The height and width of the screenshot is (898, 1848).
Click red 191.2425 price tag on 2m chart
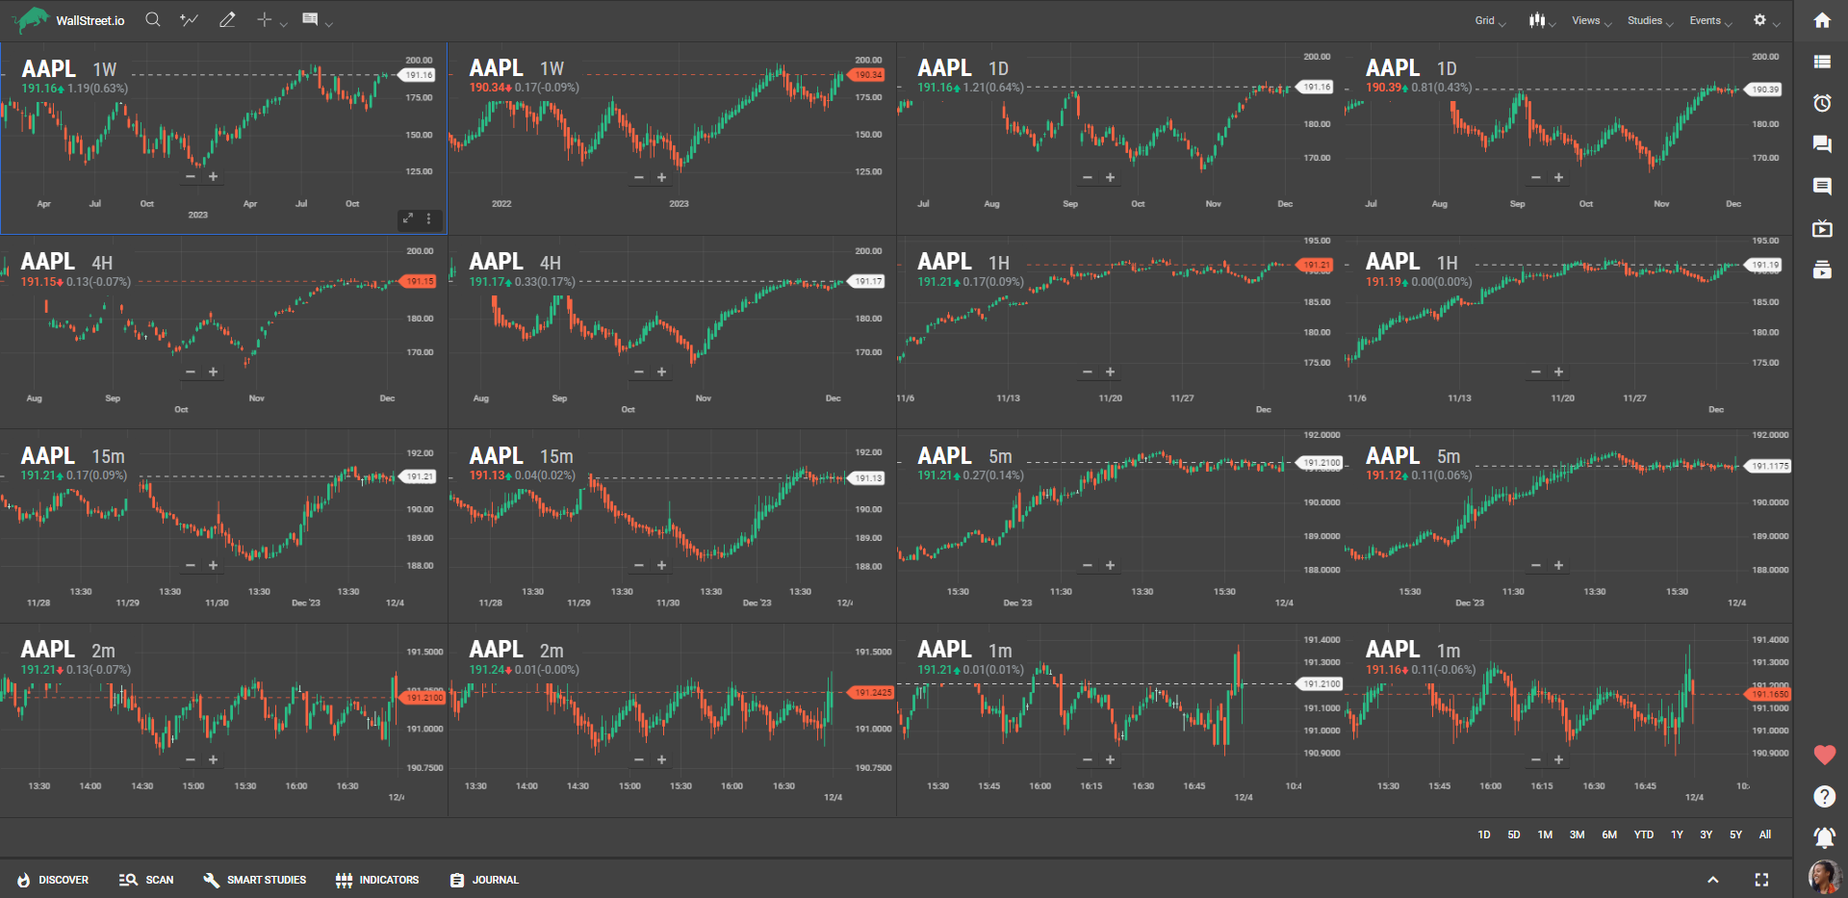[x=872, y=692]
